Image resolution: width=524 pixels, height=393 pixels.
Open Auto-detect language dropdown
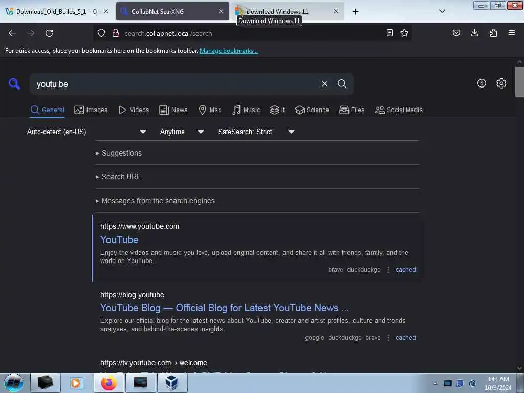[x=86, y=132]
